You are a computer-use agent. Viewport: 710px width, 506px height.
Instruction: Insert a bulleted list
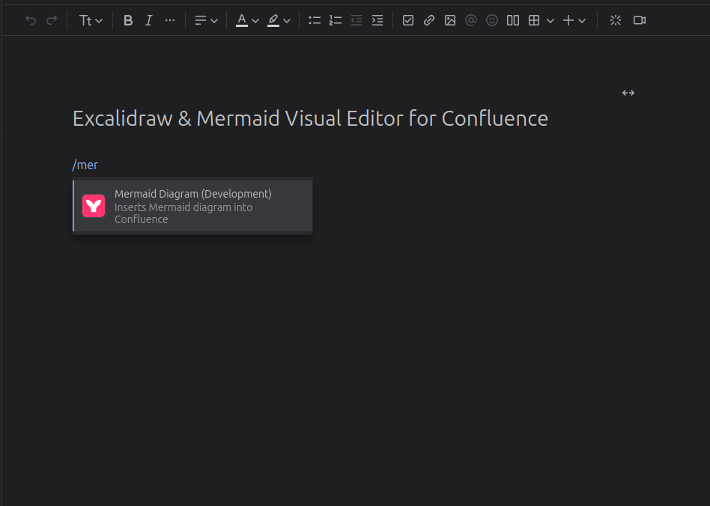pos(315,20)
